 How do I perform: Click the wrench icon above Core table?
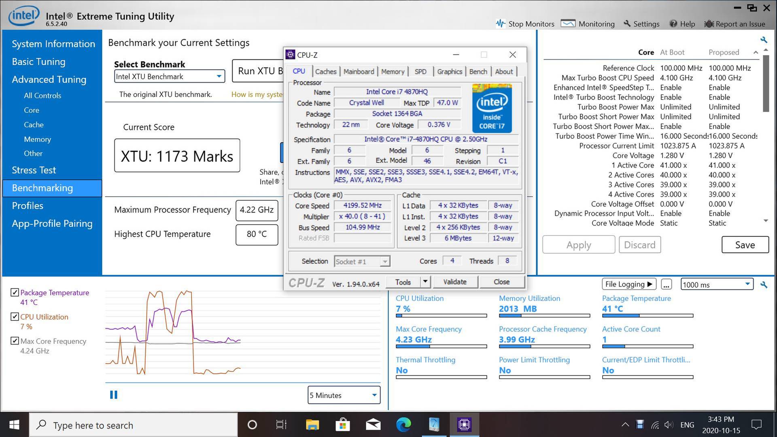pos(764,40)
